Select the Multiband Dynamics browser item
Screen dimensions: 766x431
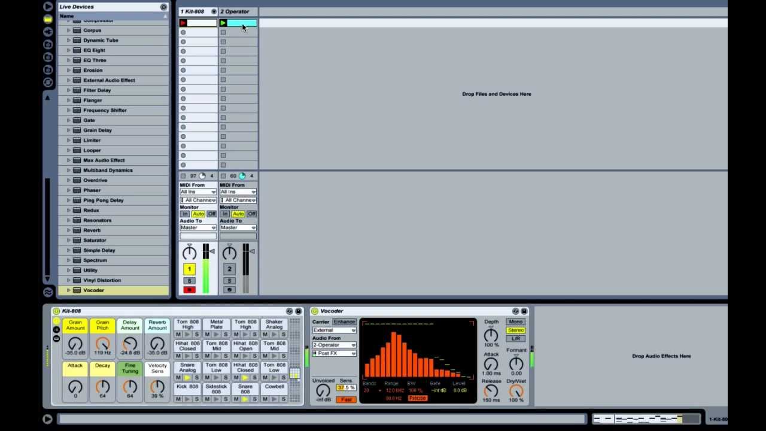(x=114, y=171)
